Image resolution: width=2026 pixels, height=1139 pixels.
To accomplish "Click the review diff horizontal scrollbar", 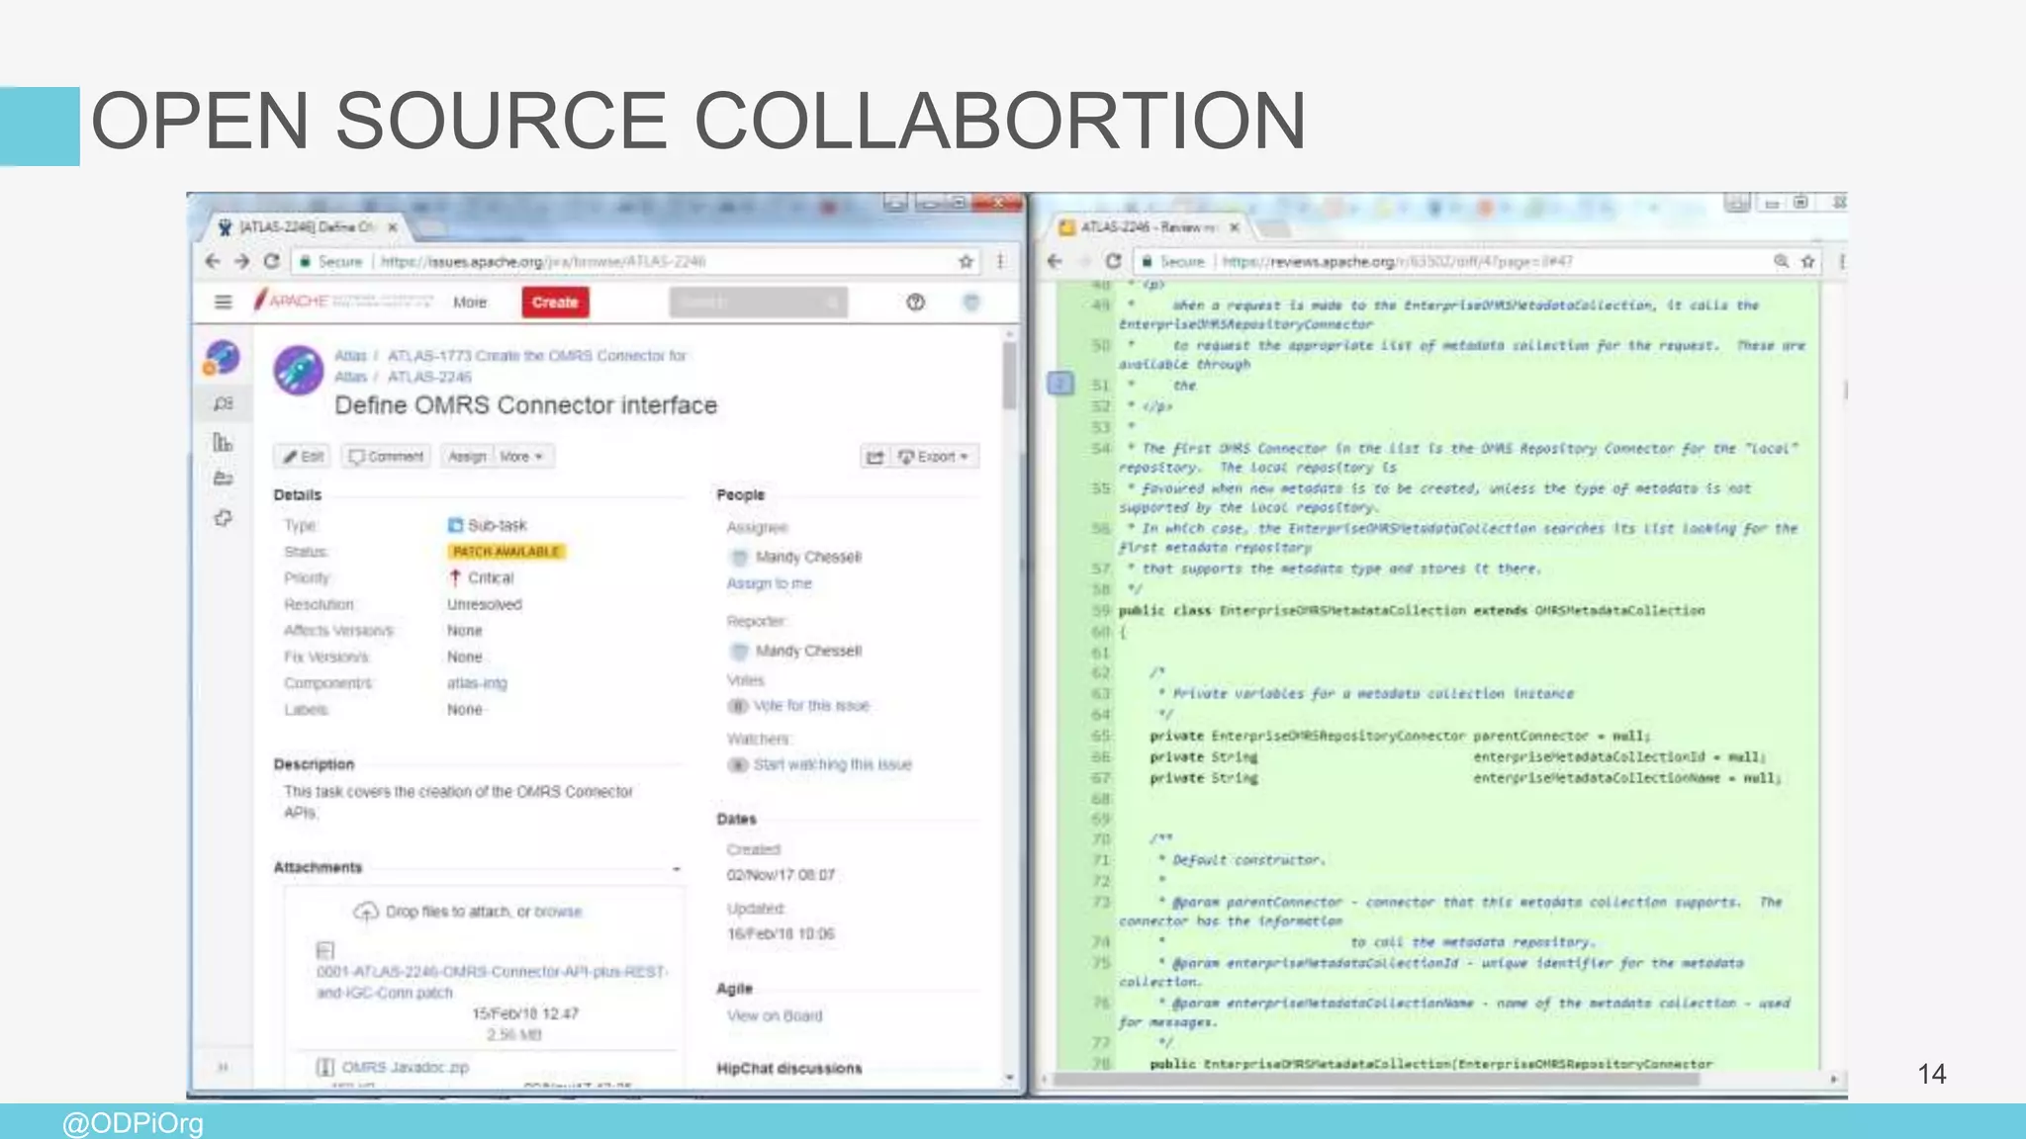I will tap(1375, 1079).
